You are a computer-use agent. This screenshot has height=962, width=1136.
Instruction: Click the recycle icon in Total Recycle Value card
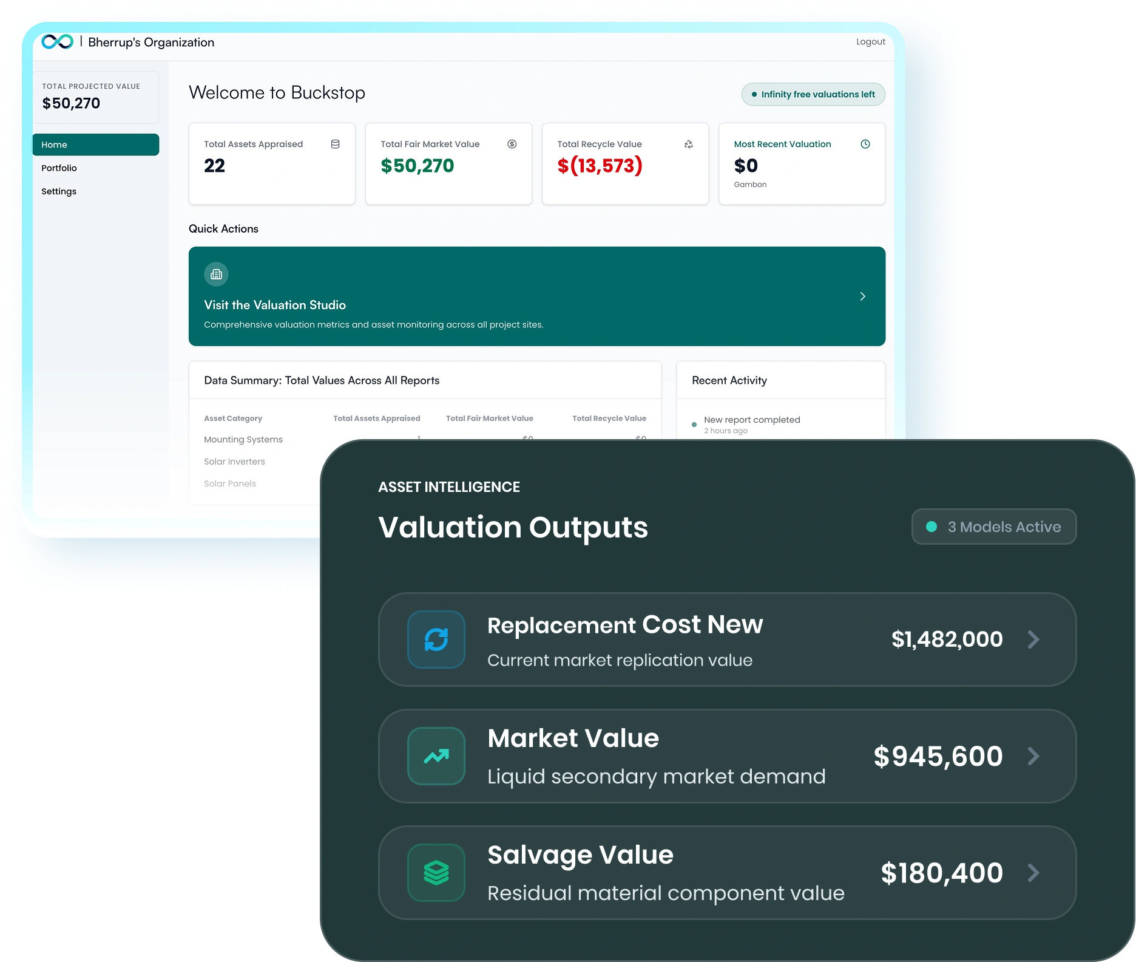[689, 144]
